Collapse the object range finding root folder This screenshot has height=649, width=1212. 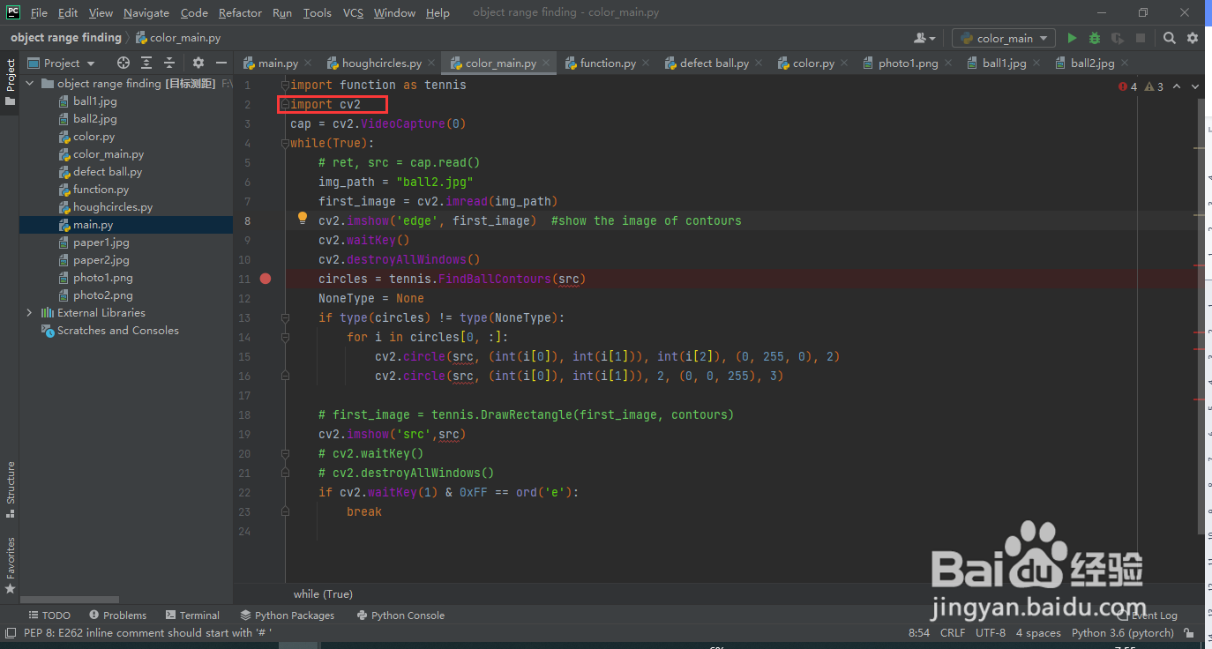tap(29, 84)
